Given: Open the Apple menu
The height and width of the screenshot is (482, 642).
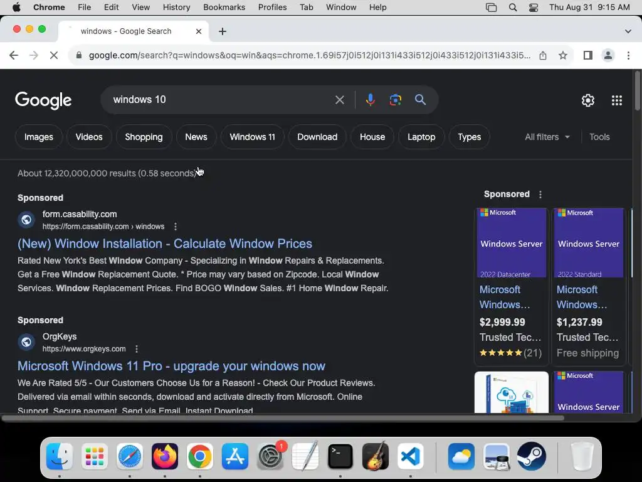Looking at the screenshot, I should coord(16,8).
